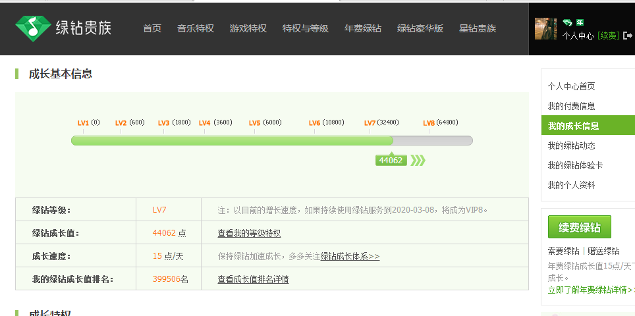Image resolution: width=635 pixels, height=316 pixels.
Task: Click the 赠送绿钻 link
Action: click(603, 251)
